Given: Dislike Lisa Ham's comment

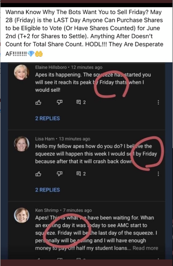Looking at the screenshot, I should pyautogui.click(x=59, y=174).
